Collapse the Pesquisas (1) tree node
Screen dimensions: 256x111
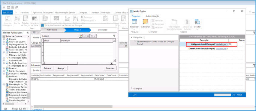click(132, 37)
